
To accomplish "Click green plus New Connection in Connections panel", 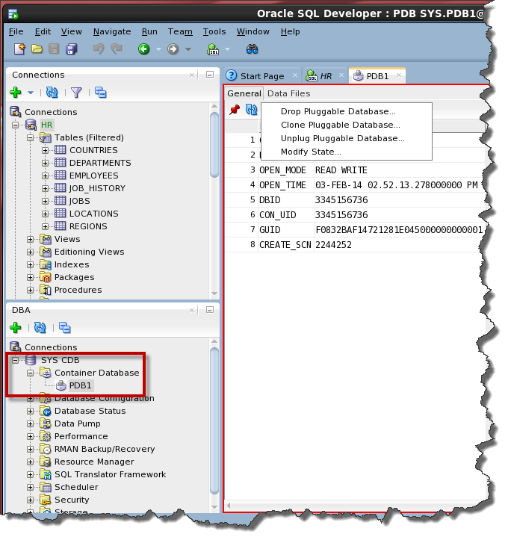I will 16,93.
